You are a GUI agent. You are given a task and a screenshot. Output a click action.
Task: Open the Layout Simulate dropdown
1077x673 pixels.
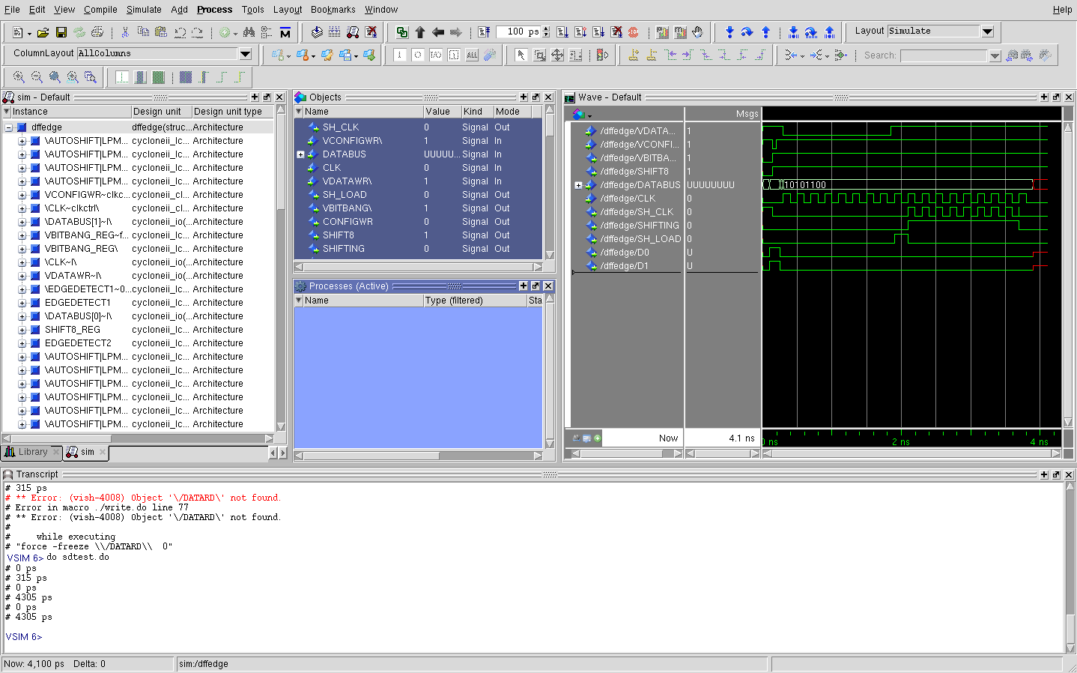point(987,31)
